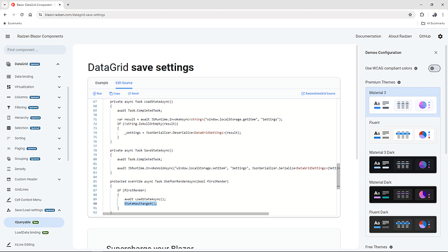Open the RadzenDataGrid Source link
Viewport: 448px width, 252px height.
tap(318, 94)
